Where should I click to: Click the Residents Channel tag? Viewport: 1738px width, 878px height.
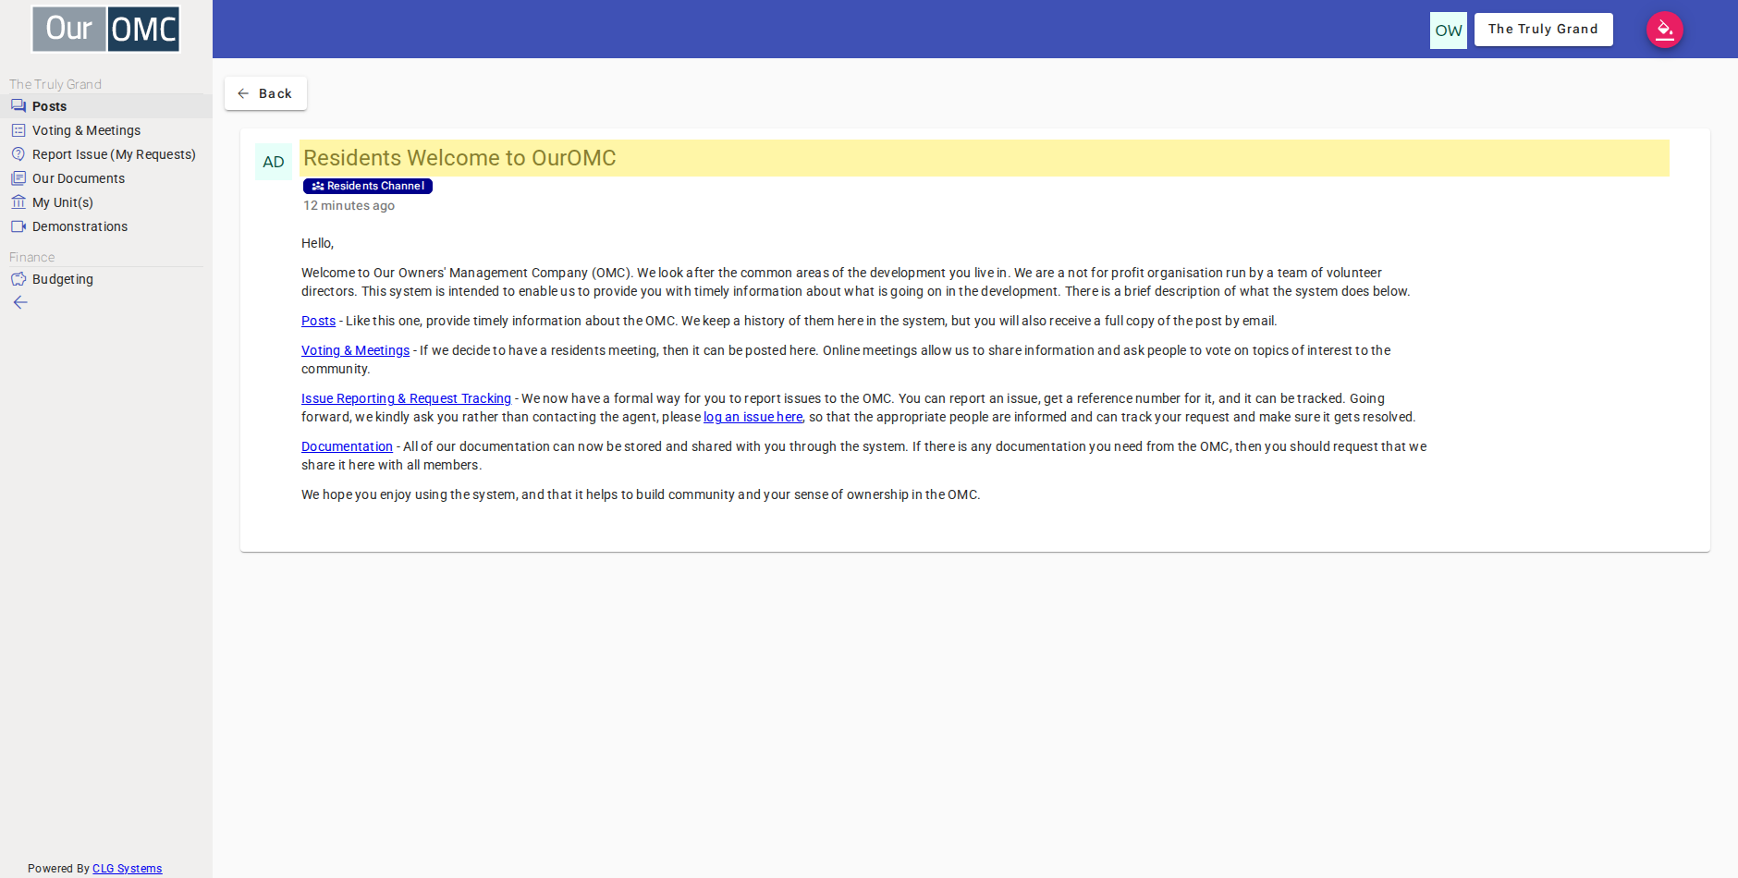coord(368,186)
